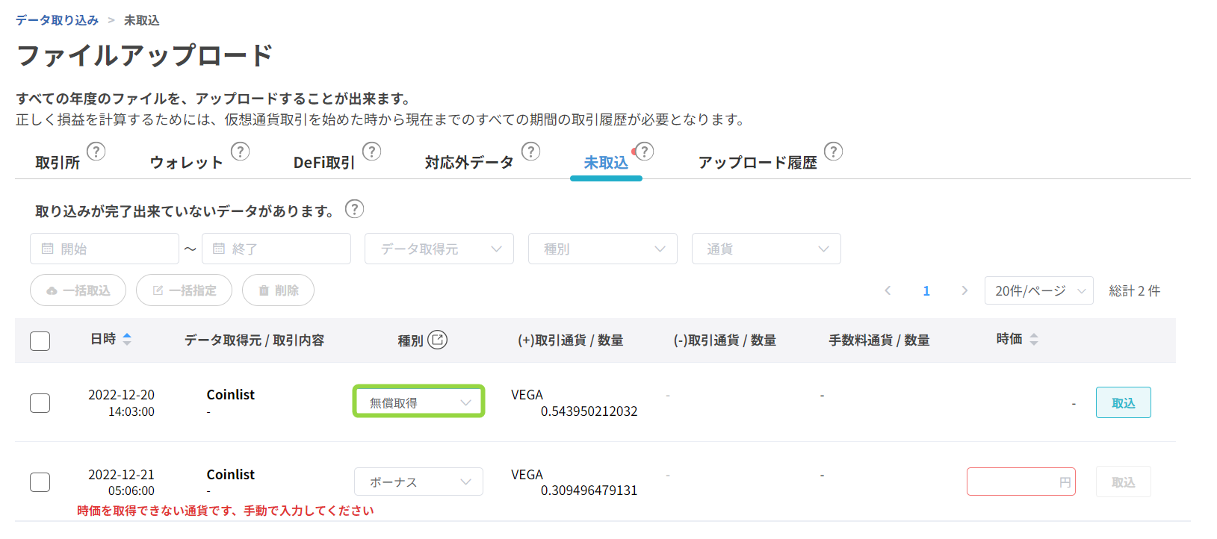Click help icon beside 対応外データ tab
This screenshot has width=1217, height=539.
[530, 152]
